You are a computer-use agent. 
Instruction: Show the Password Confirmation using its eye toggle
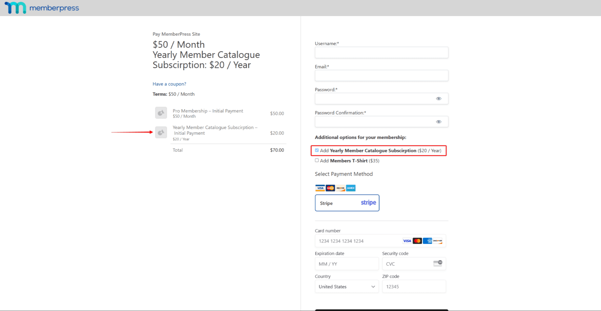pyautogui.click(x=439, y=122)
